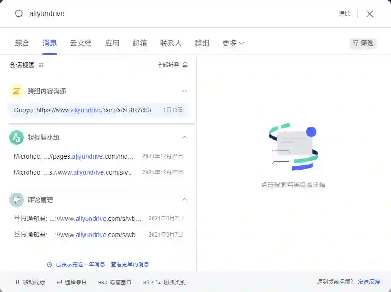391x292 pixels.
Task: Collapse the 起标题小组 group chevron
Action: click(185, 138)
